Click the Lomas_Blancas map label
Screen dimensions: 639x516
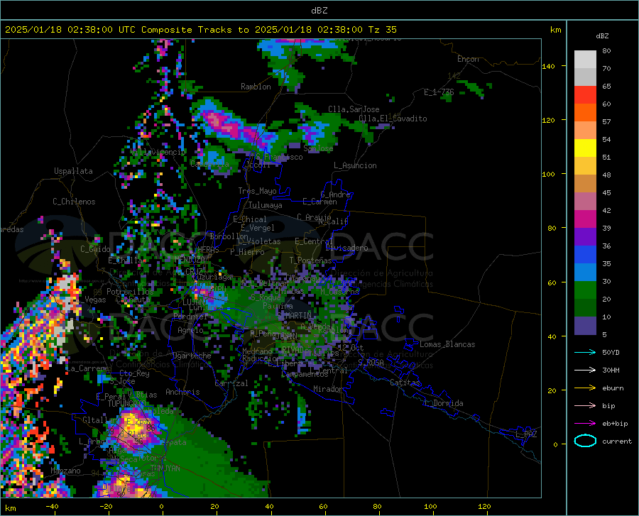[x=447, y=344]
